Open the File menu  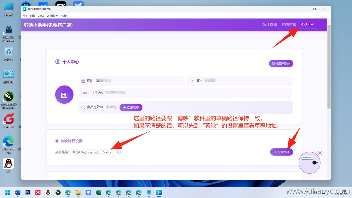point(25,16)
